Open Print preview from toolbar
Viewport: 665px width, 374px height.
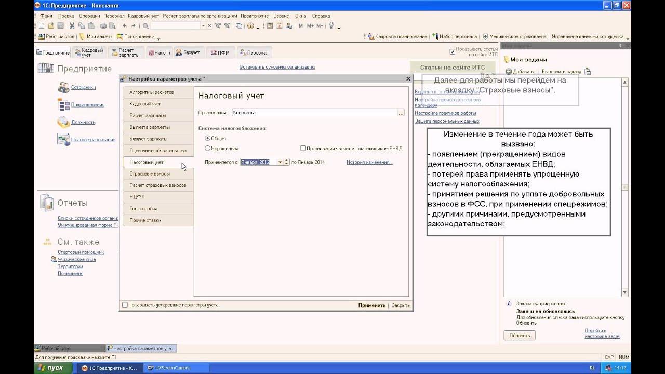(113, 25)
